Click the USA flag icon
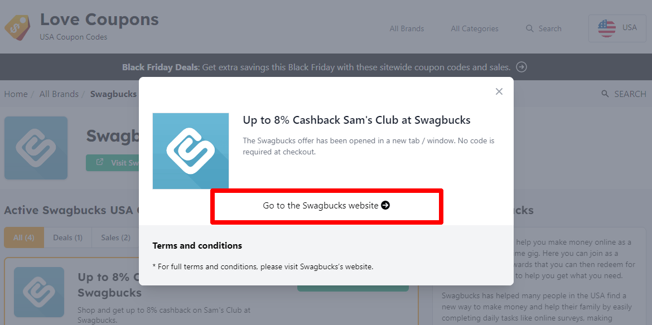652x325 pixels. (x=606, y=28)
